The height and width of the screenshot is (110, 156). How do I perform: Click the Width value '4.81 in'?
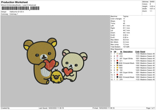[152, 9]
